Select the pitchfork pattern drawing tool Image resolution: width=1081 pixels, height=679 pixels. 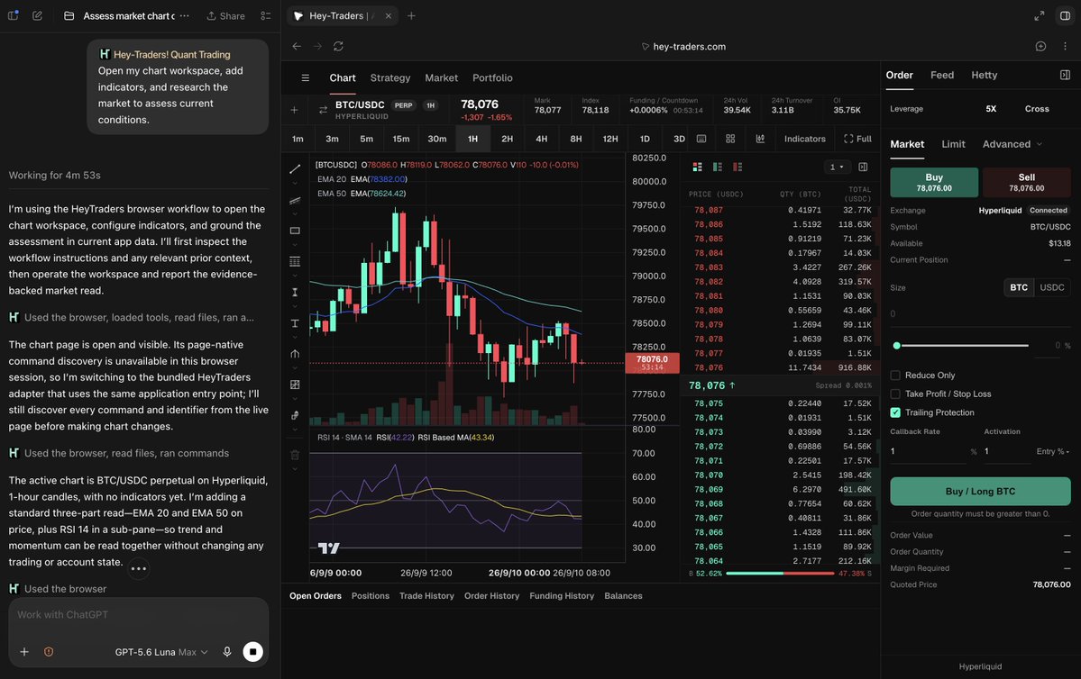coord(295,354)
